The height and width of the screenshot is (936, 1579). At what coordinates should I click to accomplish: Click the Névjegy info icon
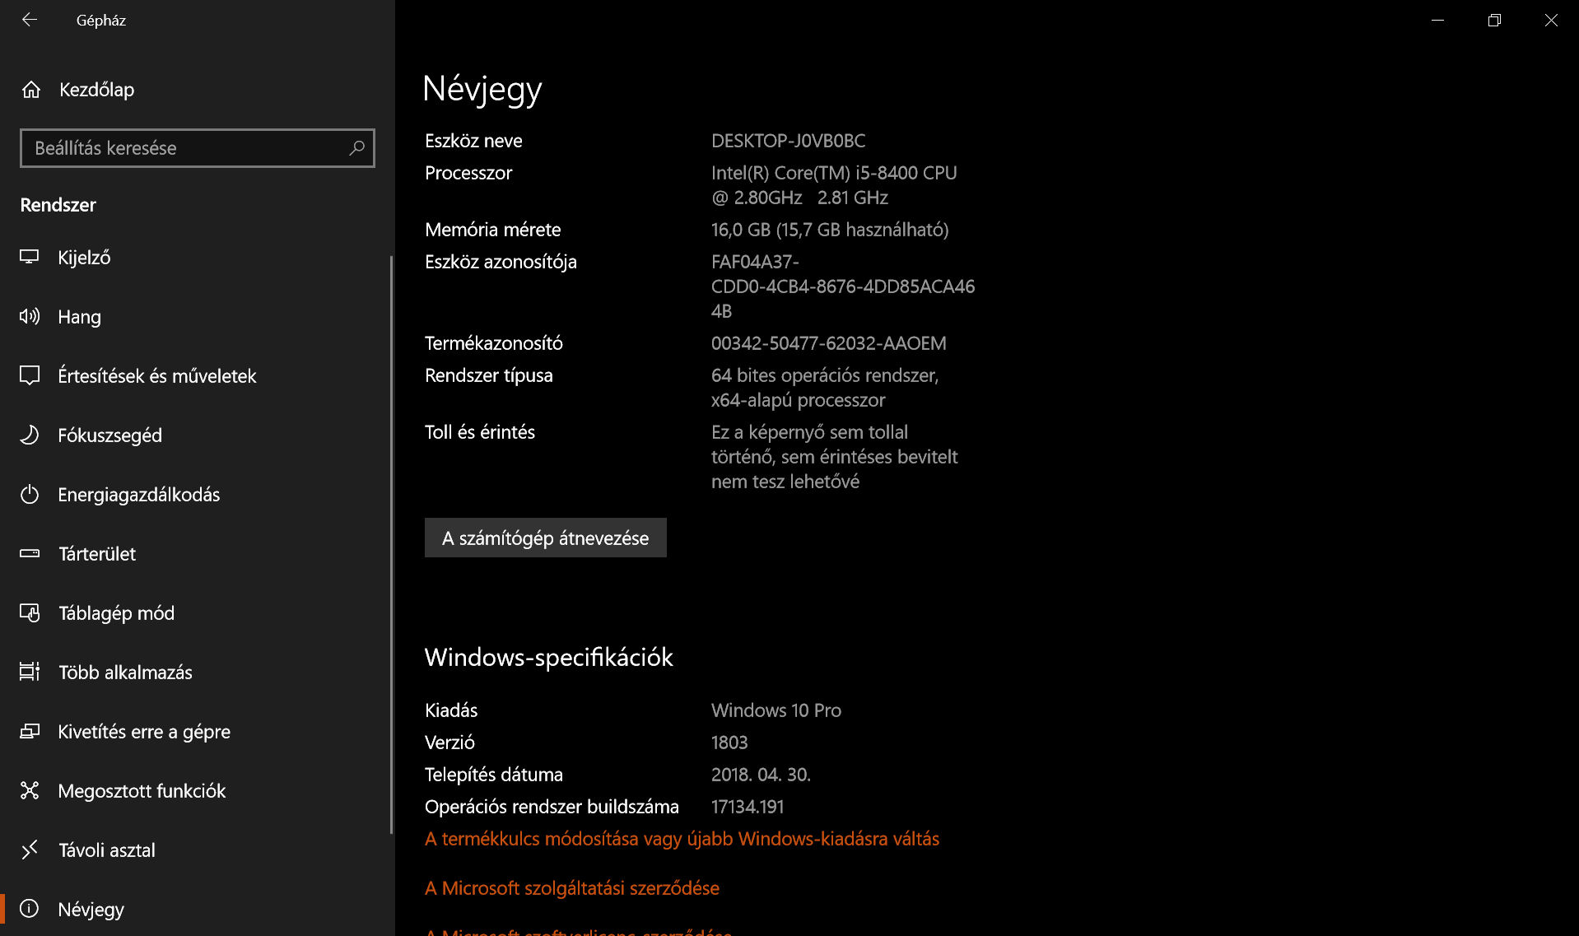tap(30, 909)
